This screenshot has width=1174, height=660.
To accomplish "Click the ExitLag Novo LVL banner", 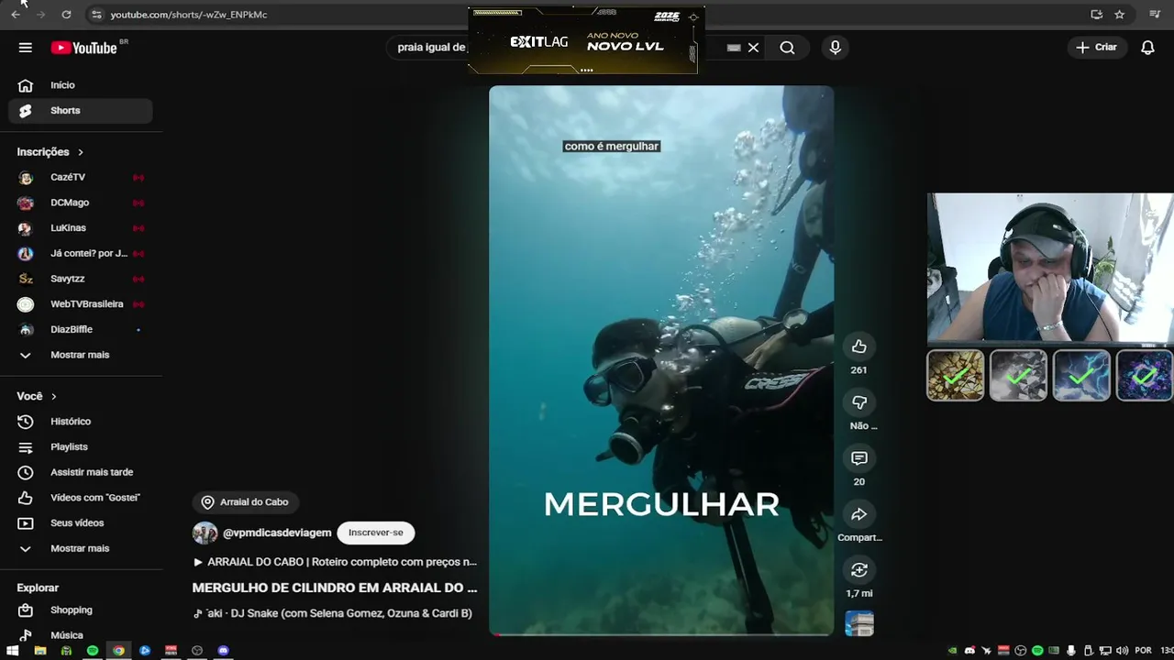I will (585, 41).
